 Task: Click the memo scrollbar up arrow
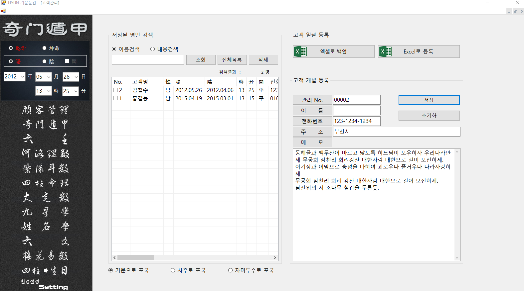[457, 152]
